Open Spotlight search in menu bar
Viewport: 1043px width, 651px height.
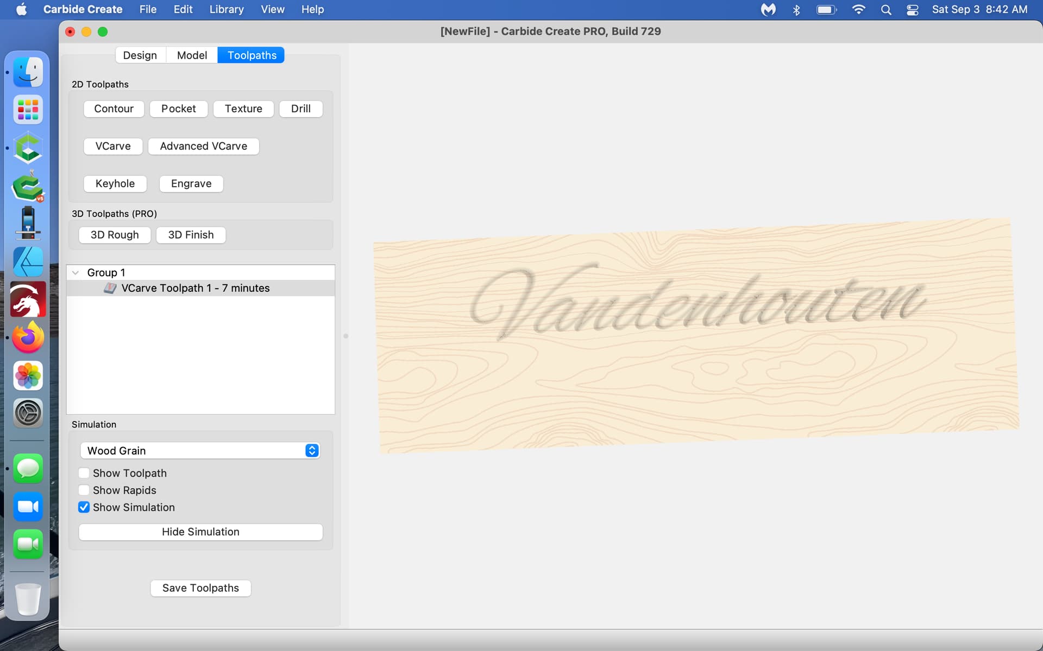point(886,9)
